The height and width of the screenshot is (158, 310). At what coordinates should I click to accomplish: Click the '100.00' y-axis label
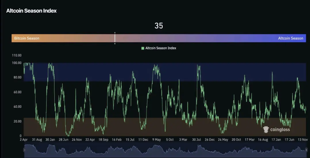coord(17,63)
